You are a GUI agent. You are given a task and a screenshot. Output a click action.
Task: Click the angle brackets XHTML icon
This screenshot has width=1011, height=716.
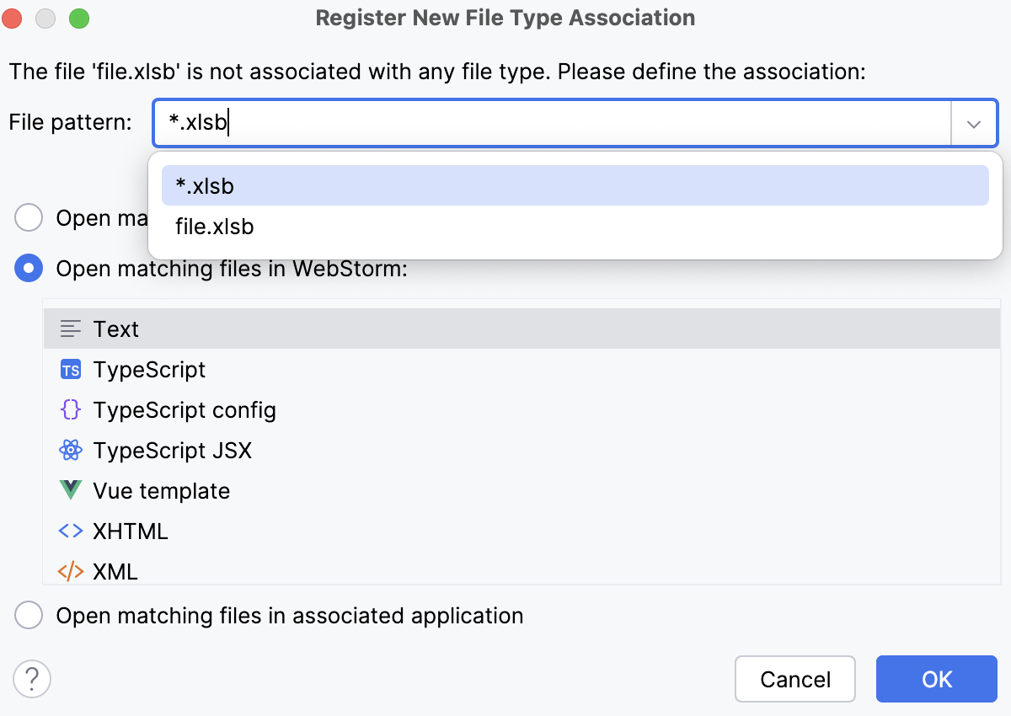(x=71, y=531)
